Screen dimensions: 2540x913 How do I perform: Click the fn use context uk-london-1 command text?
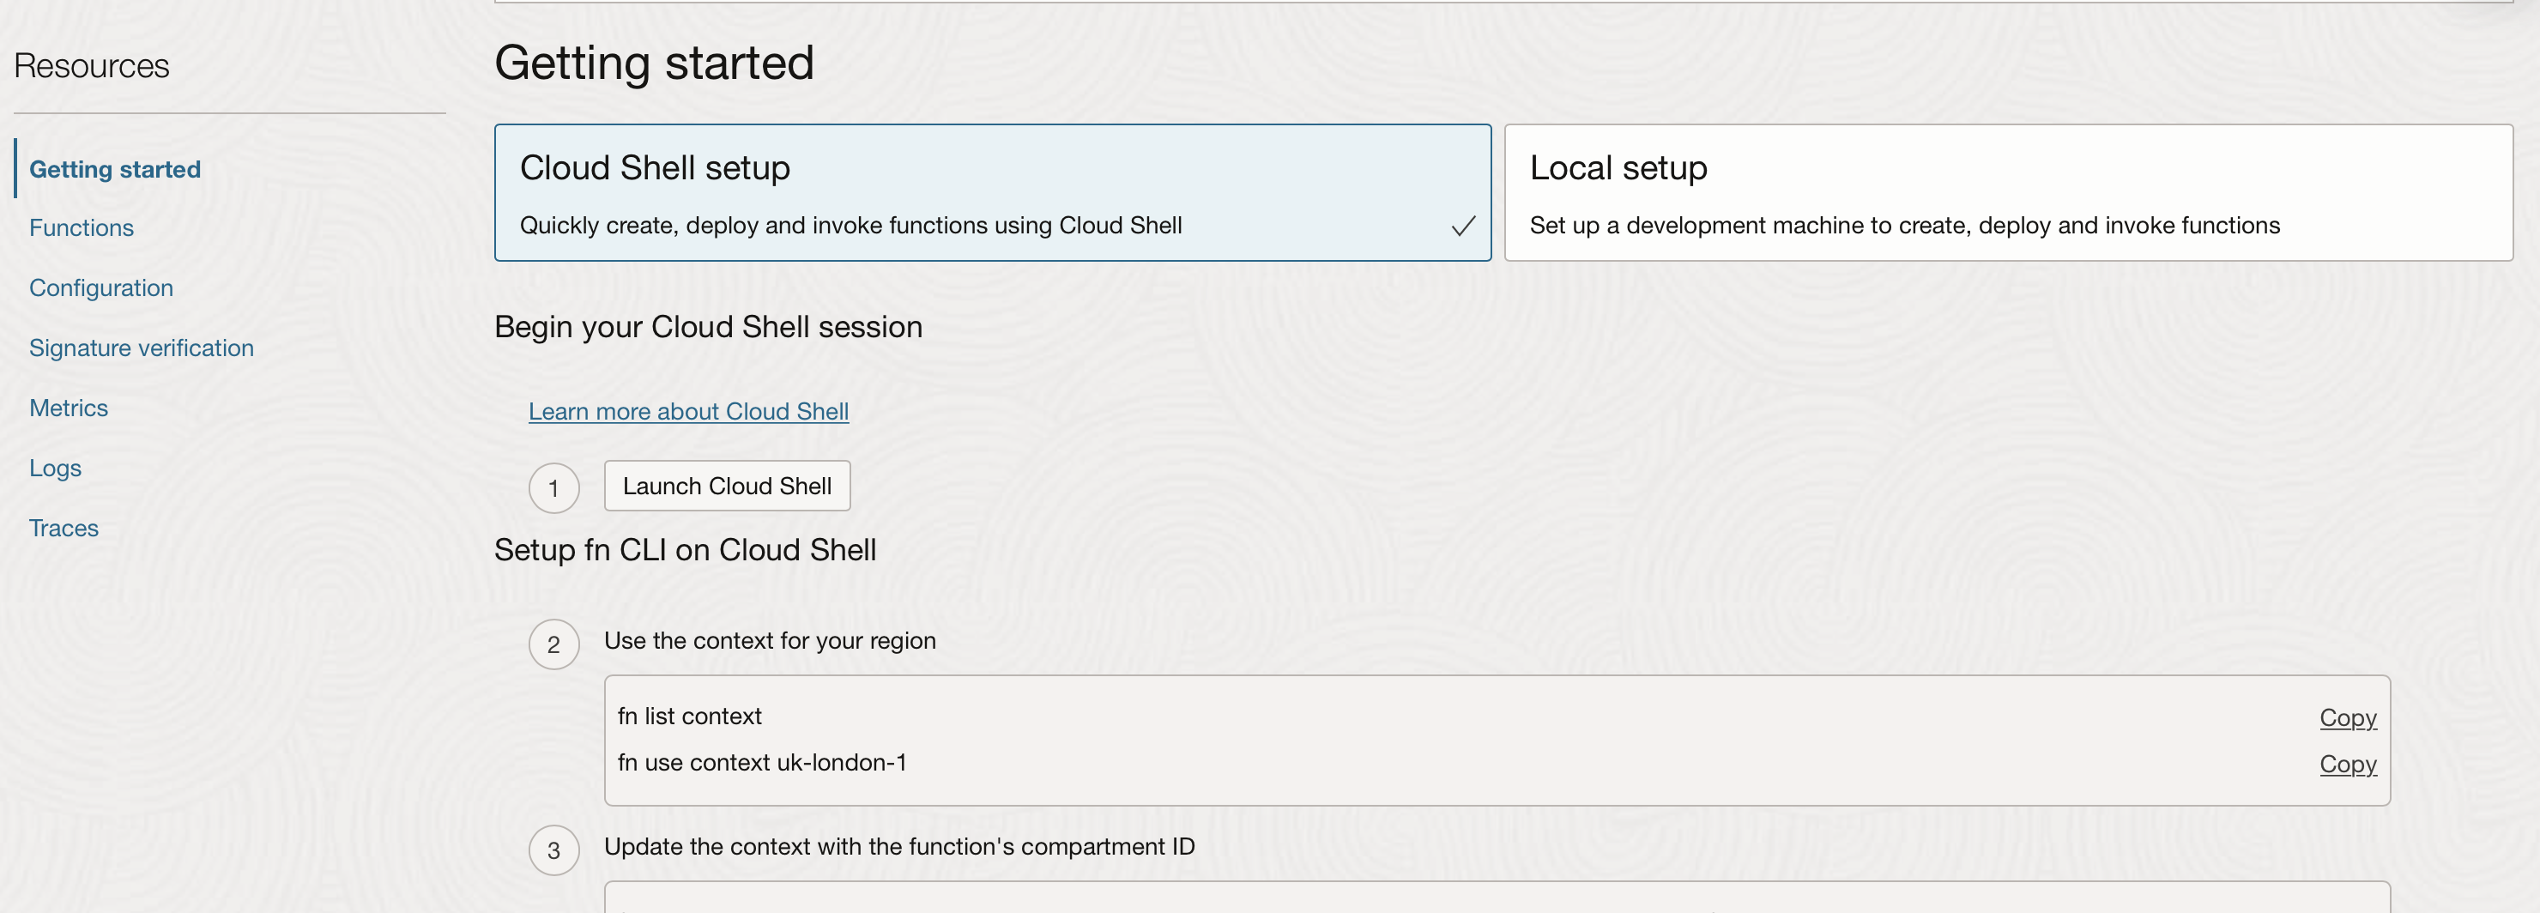point(762,763)
